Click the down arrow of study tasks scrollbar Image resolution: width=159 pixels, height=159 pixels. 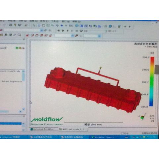(24, 109)
